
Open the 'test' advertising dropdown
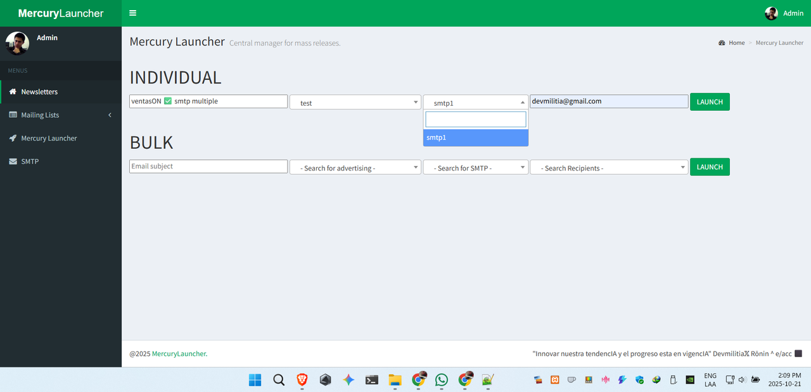[x=355, y=103]
